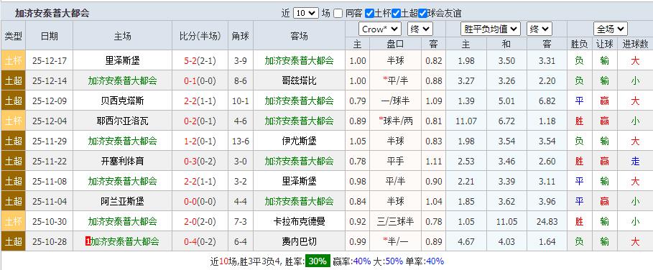
Task: Open the 近 10 场 match count dropdown
Action: [306, 14]
